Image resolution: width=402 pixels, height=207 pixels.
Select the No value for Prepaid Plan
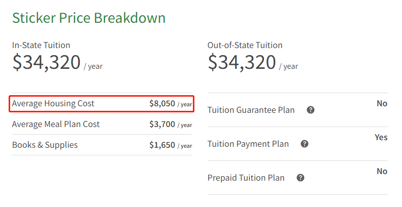(x=382, y=171)
